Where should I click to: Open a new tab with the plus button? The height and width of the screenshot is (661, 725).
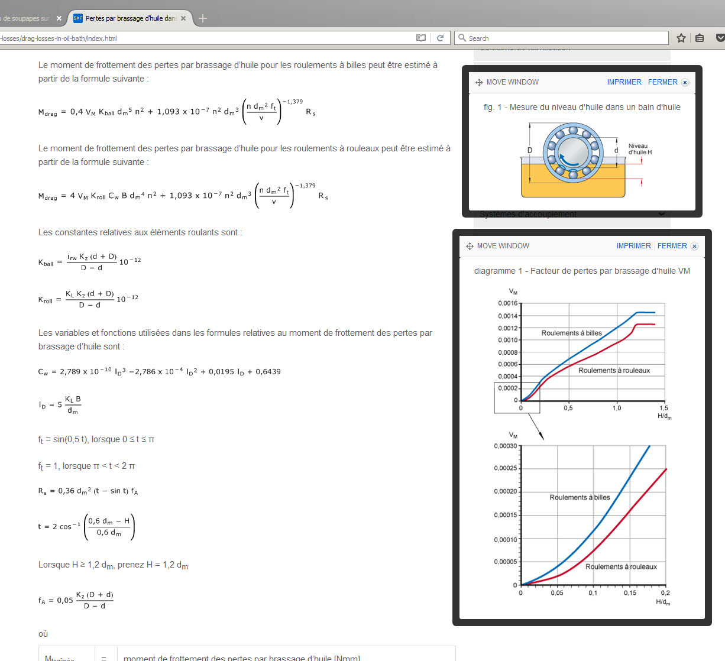point(203,18)
